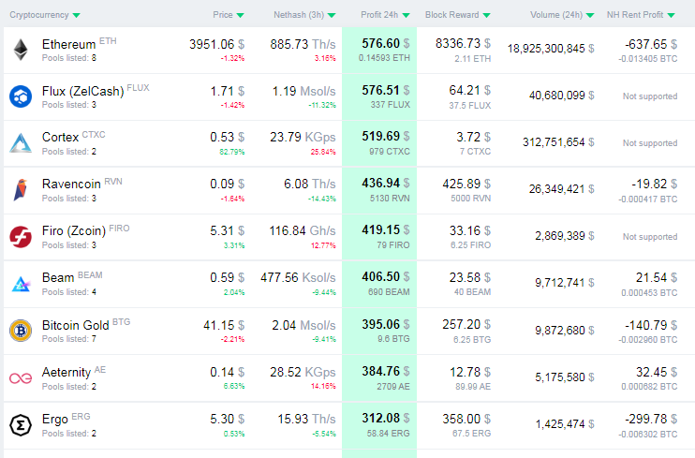Open the Cortex coin link
695x458 pixels.
(x=60, y=138)
